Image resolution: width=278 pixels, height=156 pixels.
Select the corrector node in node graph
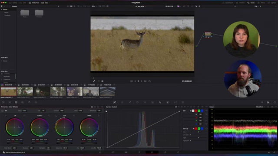[208, 35]
